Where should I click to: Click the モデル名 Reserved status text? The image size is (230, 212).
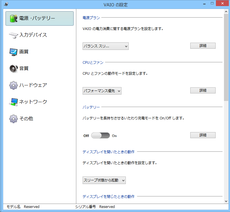click(23, 207)
